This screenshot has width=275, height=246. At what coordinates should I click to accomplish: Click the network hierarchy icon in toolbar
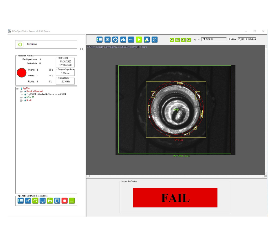point(123,40)
